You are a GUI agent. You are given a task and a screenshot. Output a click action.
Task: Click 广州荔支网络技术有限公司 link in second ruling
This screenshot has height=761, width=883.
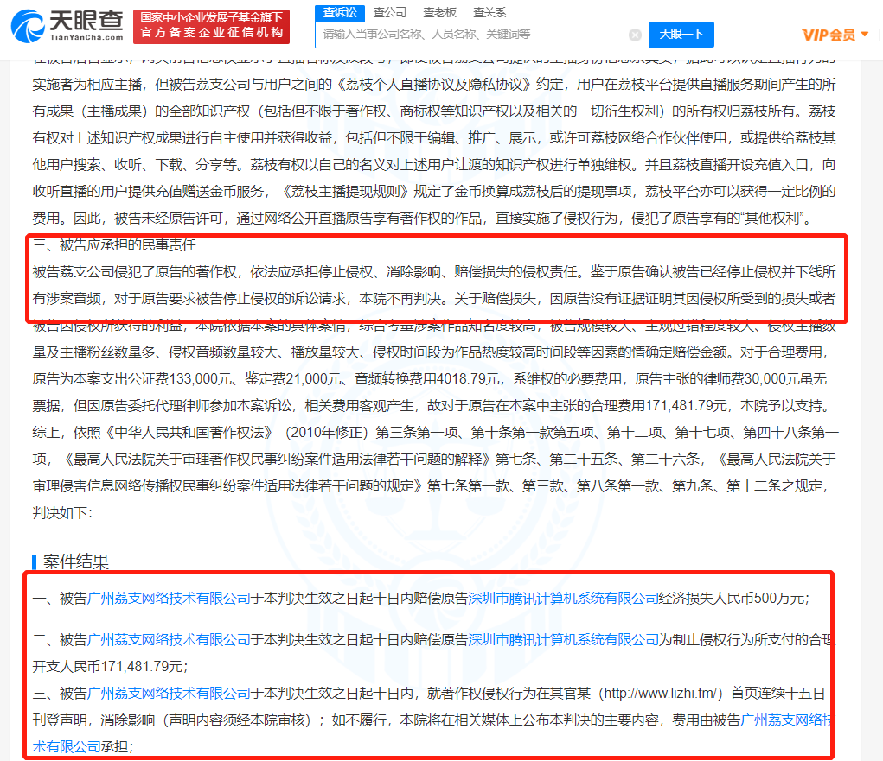click(x=168, y=640)
